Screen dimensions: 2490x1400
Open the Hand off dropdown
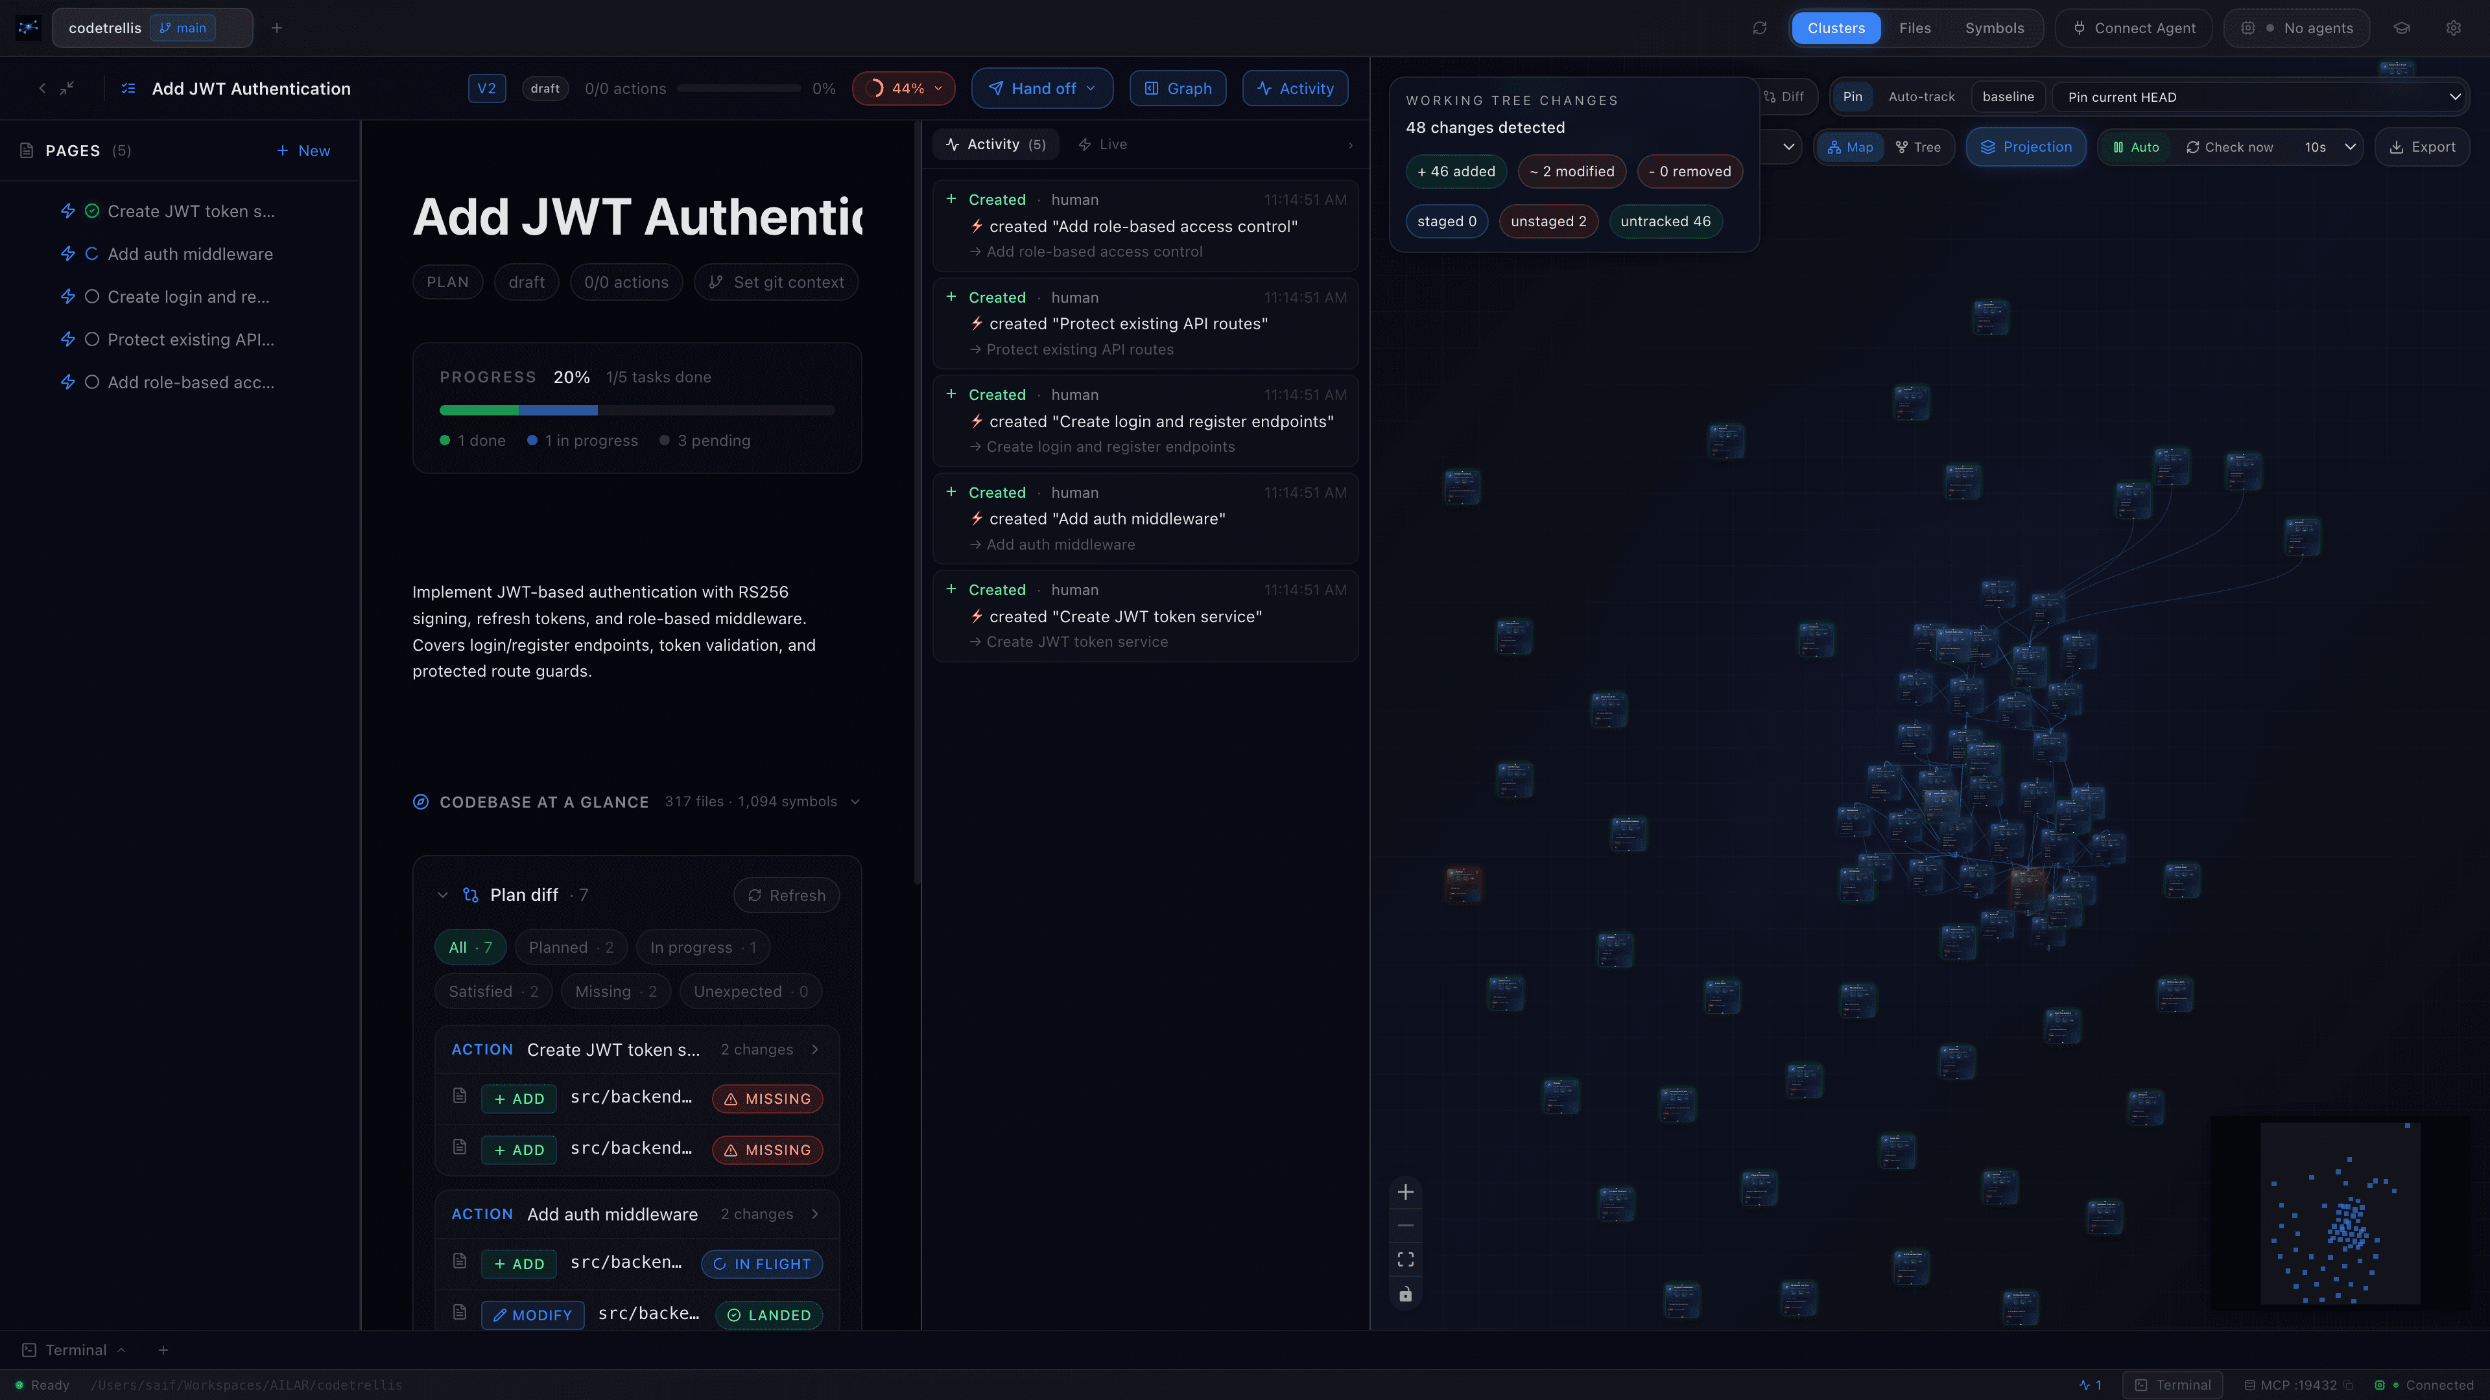click(1042, 88)
